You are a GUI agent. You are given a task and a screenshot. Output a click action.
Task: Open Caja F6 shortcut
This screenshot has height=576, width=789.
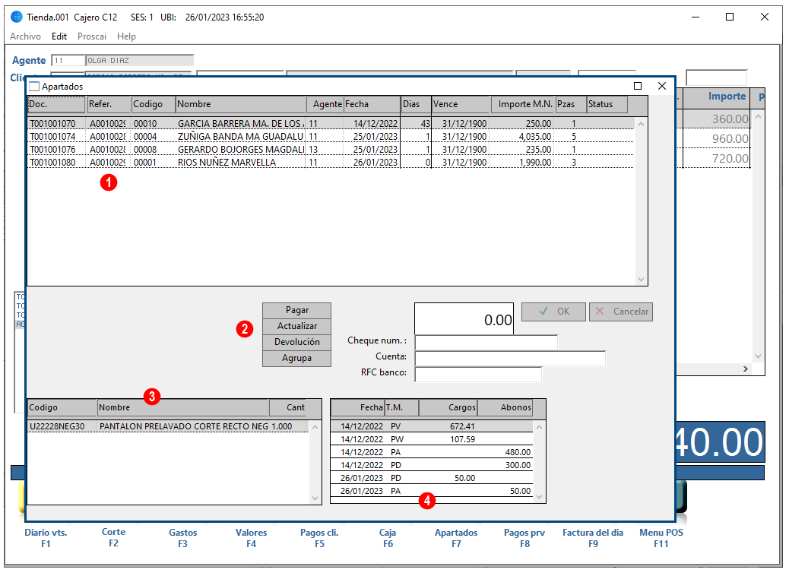point(388,538)
